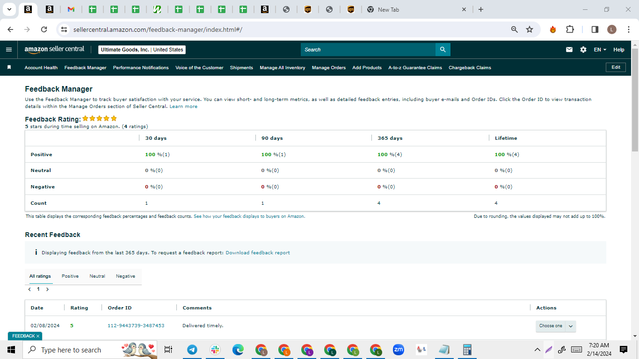Open Add Products in navigation

(367, 67)
